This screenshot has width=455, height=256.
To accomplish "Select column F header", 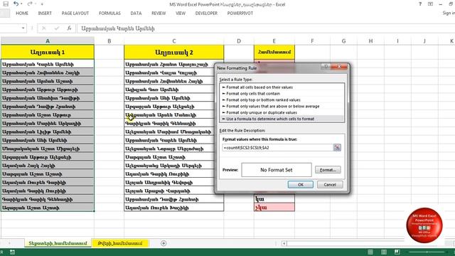I will [312, 41].
